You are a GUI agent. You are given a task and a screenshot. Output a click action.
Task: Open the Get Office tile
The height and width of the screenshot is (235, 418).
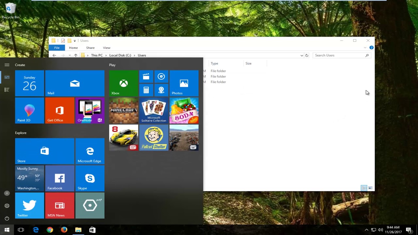[x=60, y=110]
